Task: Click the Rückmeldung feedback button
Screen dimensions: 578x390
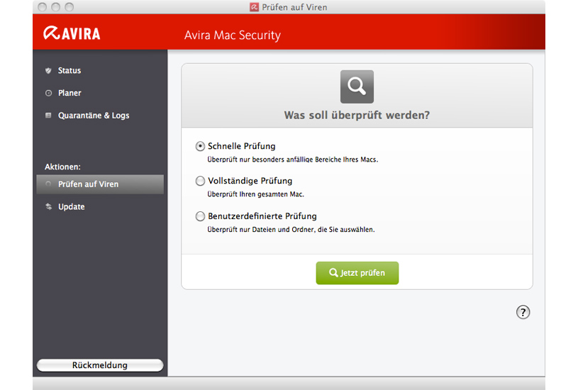Action: [100, 365]
